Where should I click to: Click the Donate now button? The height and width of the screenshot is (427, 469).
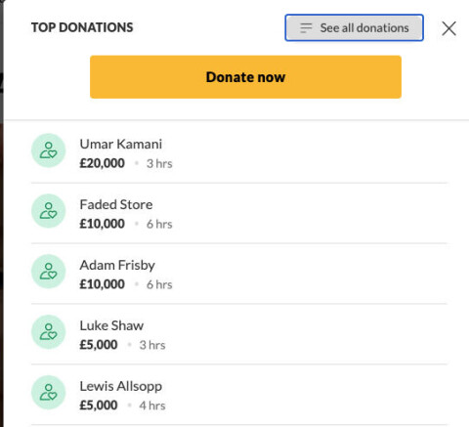pos(245,77)
